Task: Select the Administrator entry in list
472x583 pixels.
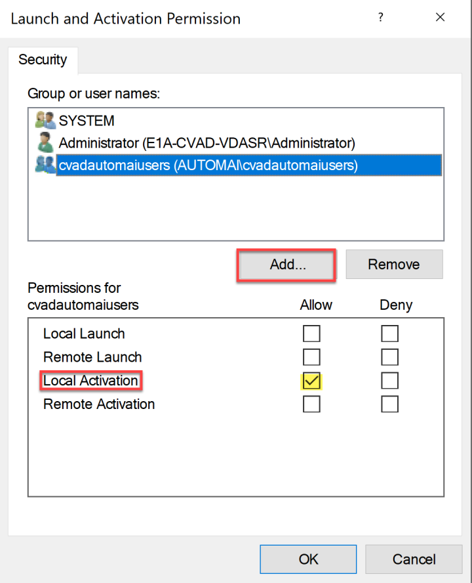Action: [x=206, y=142]
